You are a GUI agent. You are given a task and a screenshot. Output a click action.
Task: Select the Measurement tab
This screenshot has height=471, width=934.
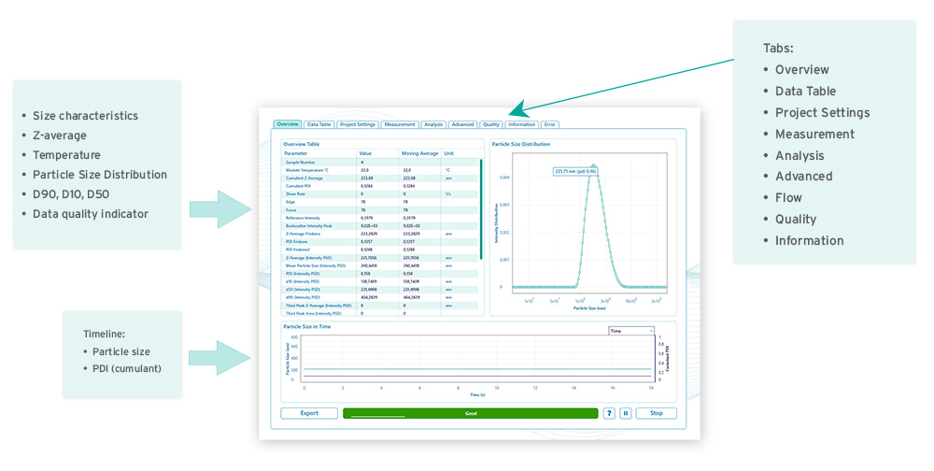point(400,124)
